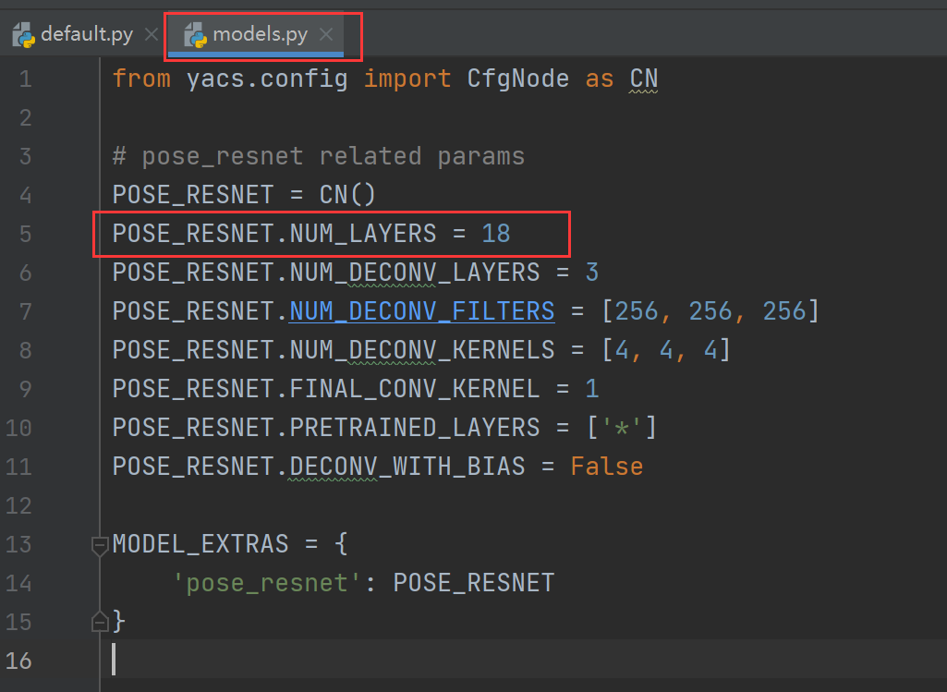Viewport: 947px width, 692px height.
Task: Click the False value of DECONV_WITH_BIAS
Action: (606, 467)
